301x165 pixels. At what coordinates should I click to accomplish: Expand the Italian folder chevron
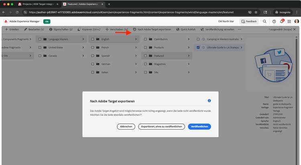(136, 72)
